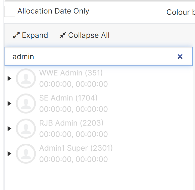The height and width of the screenshot is (190, 195).
Task: Select the RJB Admin (2203) name
Action: [71, 123]
